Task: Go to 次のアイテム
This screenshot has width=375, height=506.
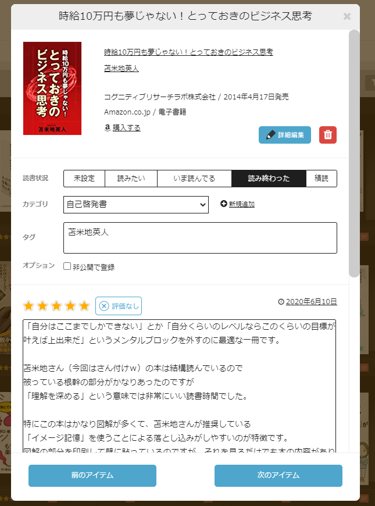Action: (278, 475)
